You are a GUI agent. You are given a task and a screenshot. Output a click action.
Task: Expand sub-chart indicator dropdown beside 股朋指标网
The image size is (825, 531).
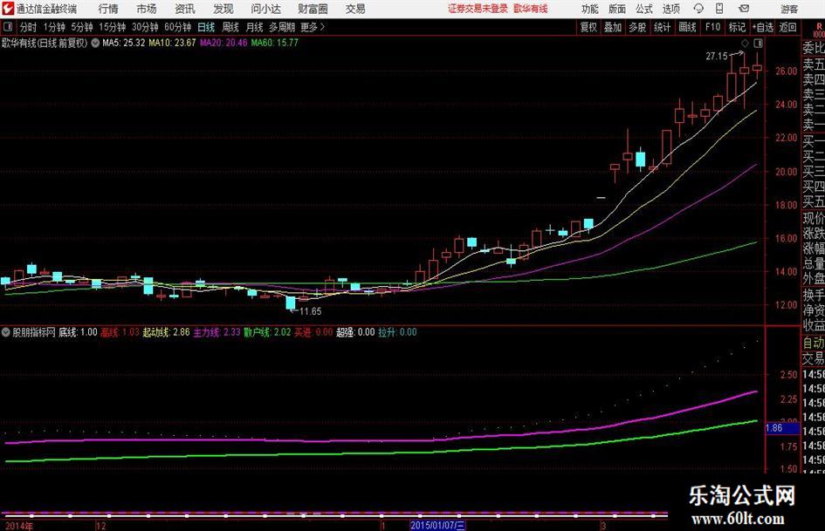6,332
